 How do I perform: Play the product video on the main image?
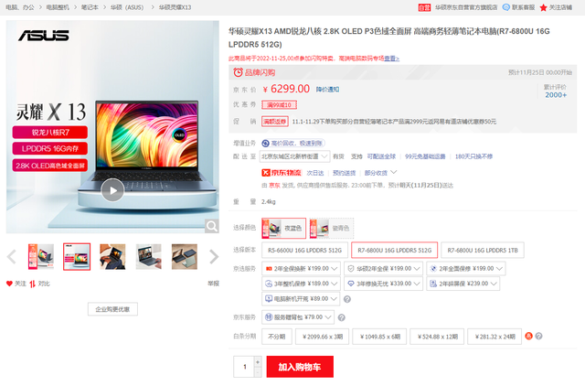pos(112,190)
